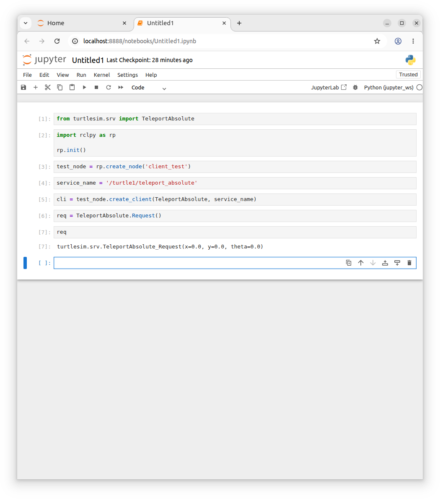
Task: Close the Untitled1 browser tab
Action: (x=224, y=23)
